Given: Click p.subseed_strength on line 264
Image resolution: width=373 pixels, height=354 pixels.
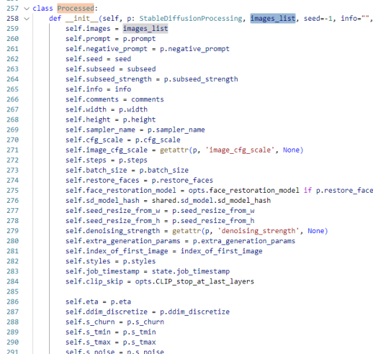Looking at the screenshot, I should click(201, 79).
